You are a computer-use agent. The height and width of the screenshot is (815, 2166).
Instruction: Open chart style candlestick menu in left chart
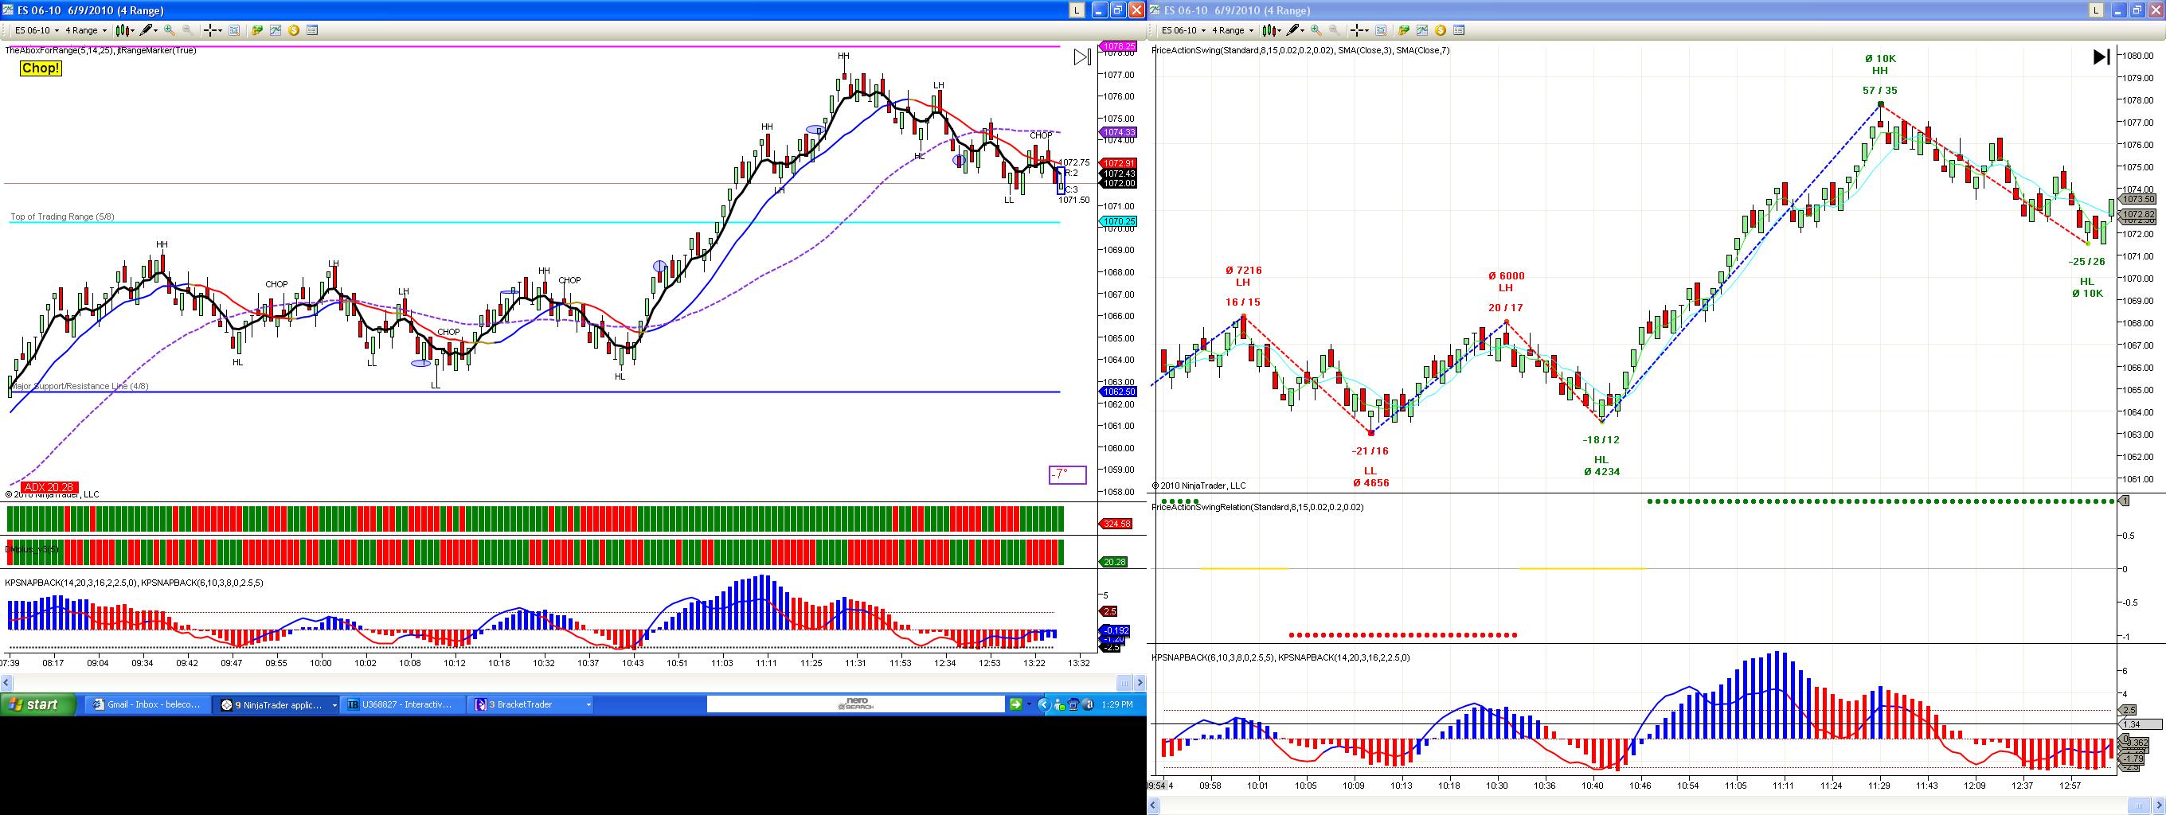(125, 30)
